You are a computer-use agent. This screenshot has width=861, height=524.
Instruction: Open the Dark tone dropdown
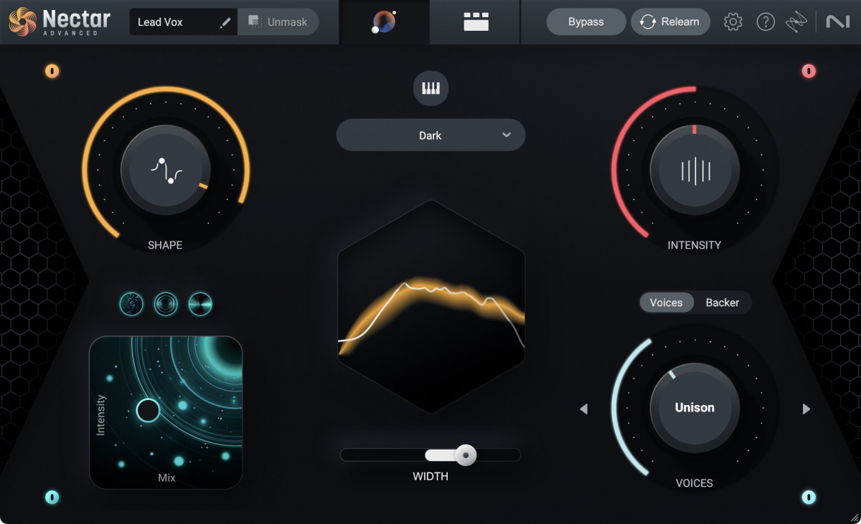[430, 135]
